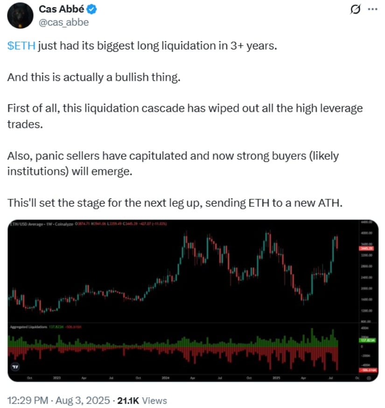Click the Cas Abbé display name
Viewport: 385px width, 408px height.
click(61, 9)
